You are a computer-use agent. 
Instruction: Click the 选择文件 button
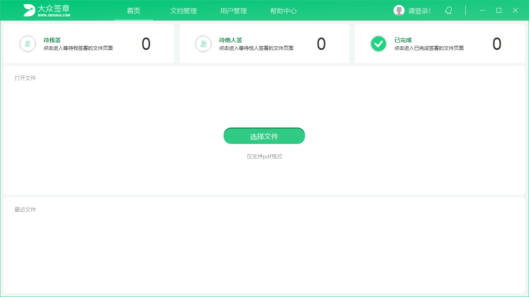[x=264, y=136]
